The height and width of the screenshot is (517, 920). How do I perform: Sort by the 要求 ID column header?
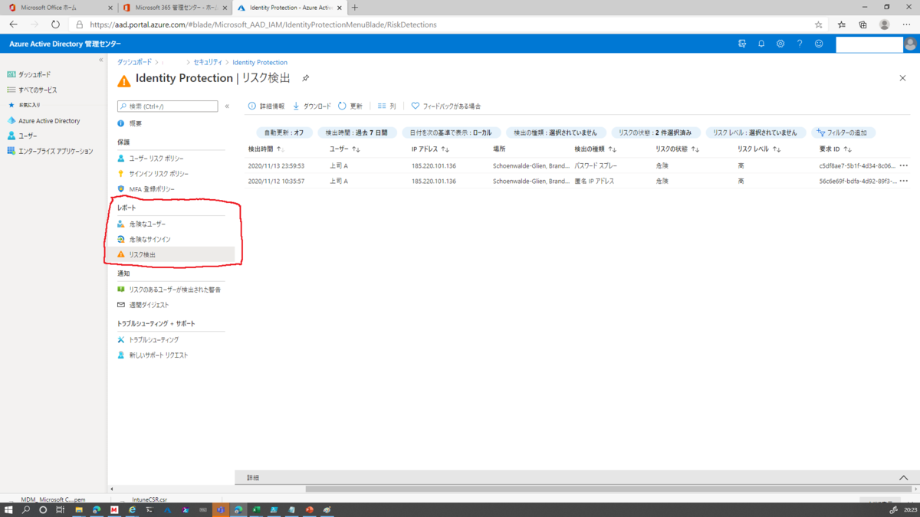pos(836,149)
